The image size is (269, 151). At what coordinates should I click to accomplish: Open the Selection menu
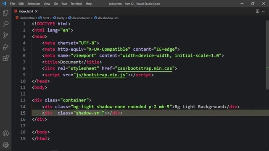(x=34, y=4)
